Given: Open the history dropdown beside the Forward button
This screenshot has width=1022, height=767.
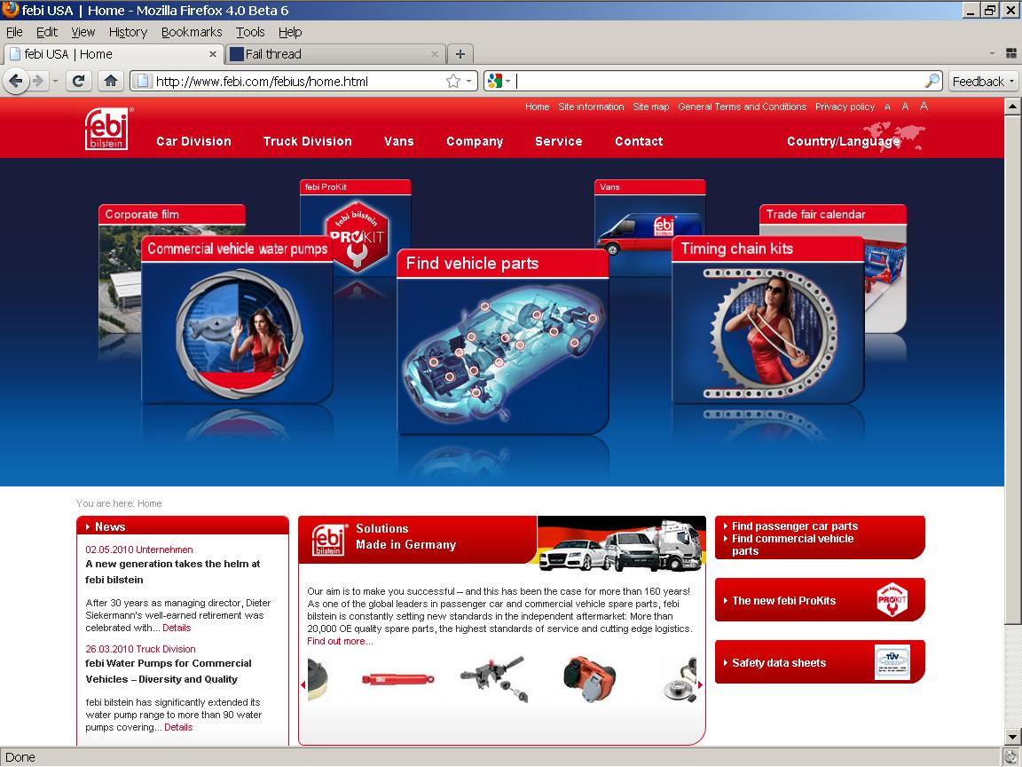Looking at the screenshot, I should (55, 82).
